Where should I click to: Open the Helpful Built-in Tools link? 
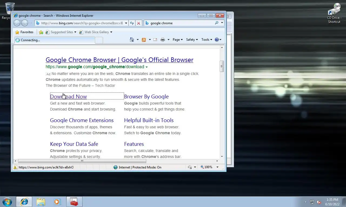coord(149,120)
